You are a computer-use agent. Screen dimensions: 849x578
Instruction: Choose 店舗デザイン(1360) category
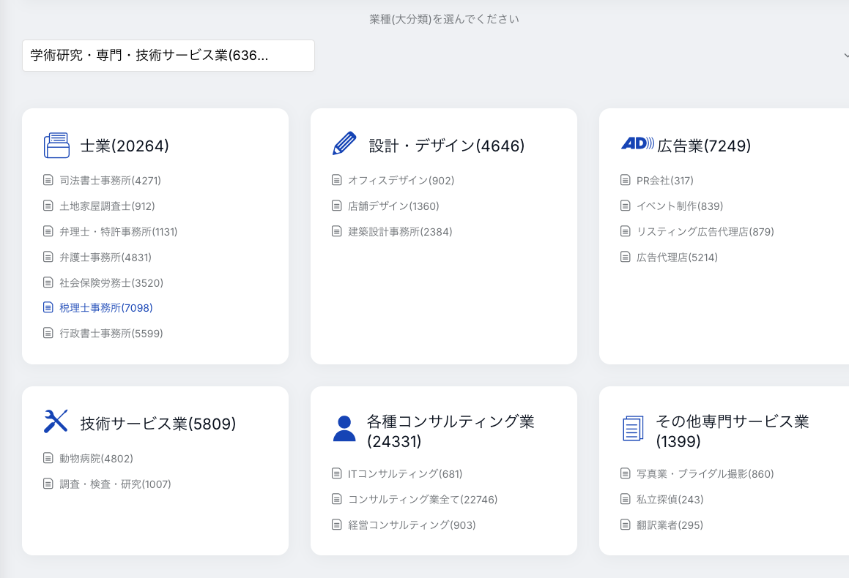click(393, 206)
